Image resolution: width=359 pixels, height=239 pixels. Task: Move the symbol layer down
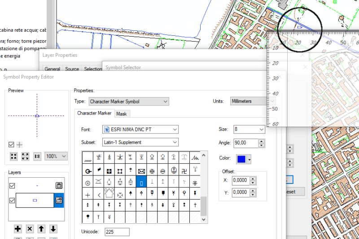click(53, 229)
